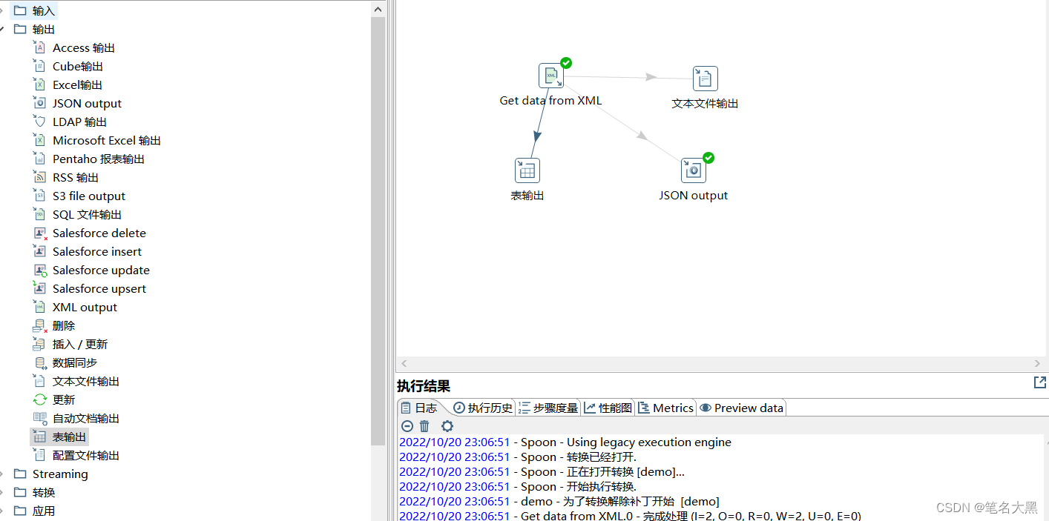
Task: Expand the Streaming folder
Action: pos(4,474)
